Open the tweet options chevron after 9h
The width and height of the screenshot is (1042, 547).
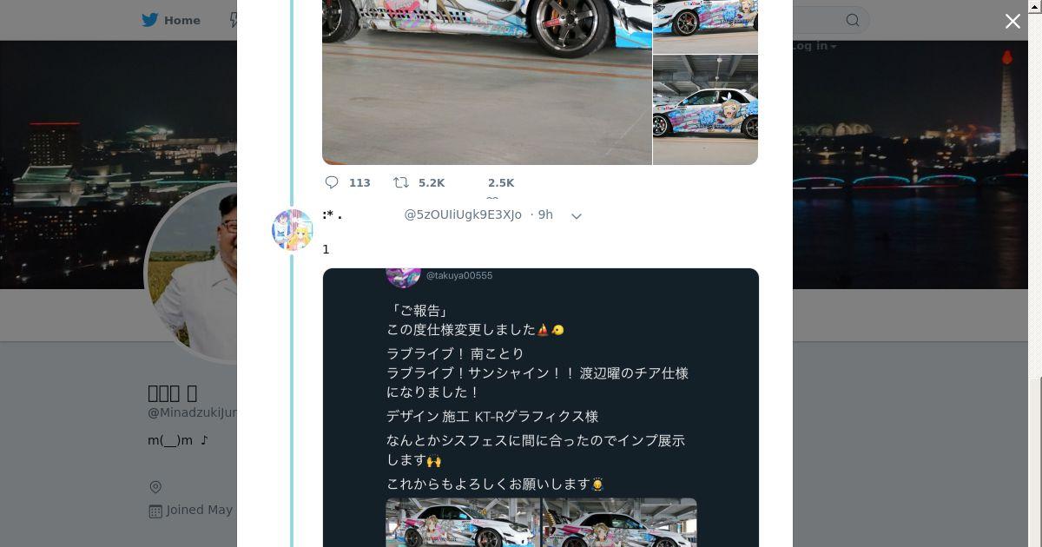click(577, 215)
